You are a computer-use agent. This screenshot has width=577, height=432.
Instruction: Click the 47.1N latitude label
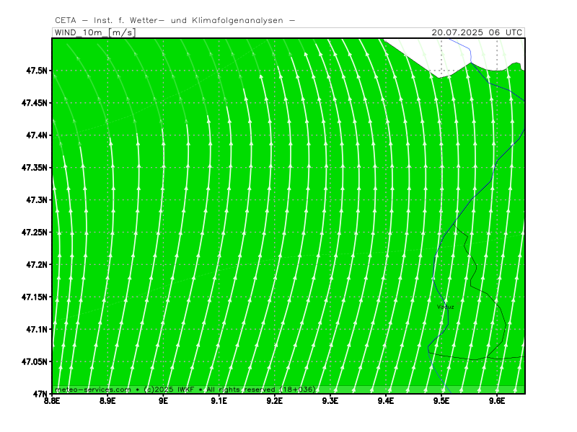click(x=37, y=329)
